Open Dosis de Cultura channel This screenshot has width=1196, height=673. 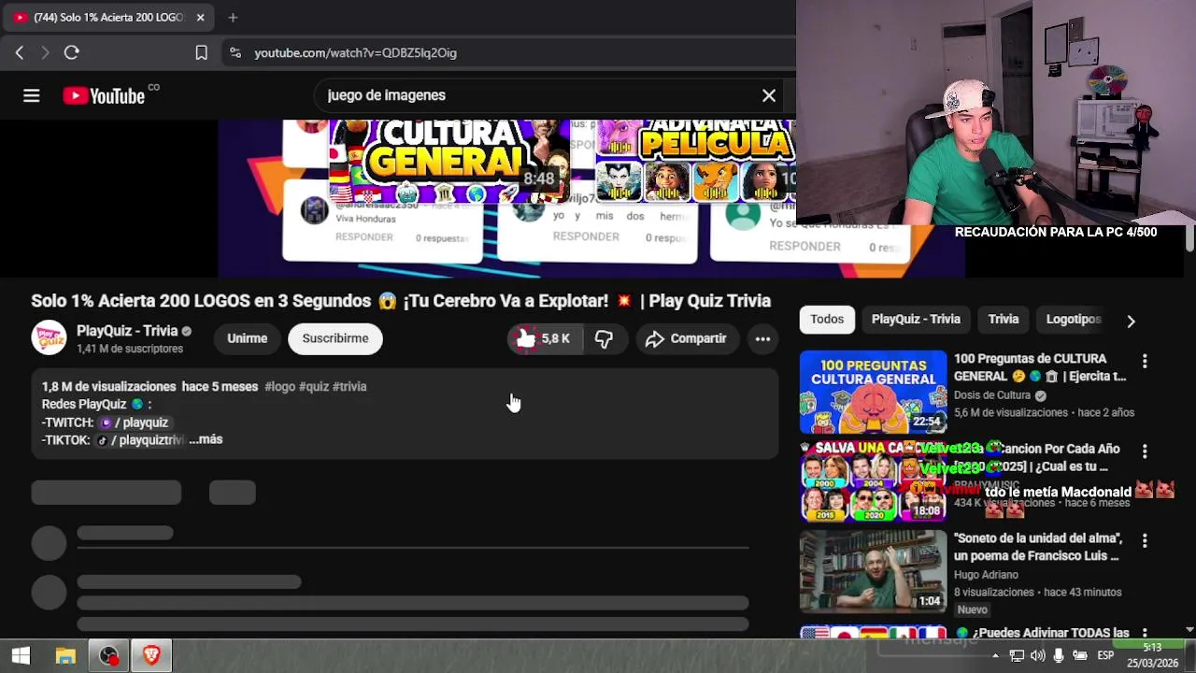tap(992, 395)
